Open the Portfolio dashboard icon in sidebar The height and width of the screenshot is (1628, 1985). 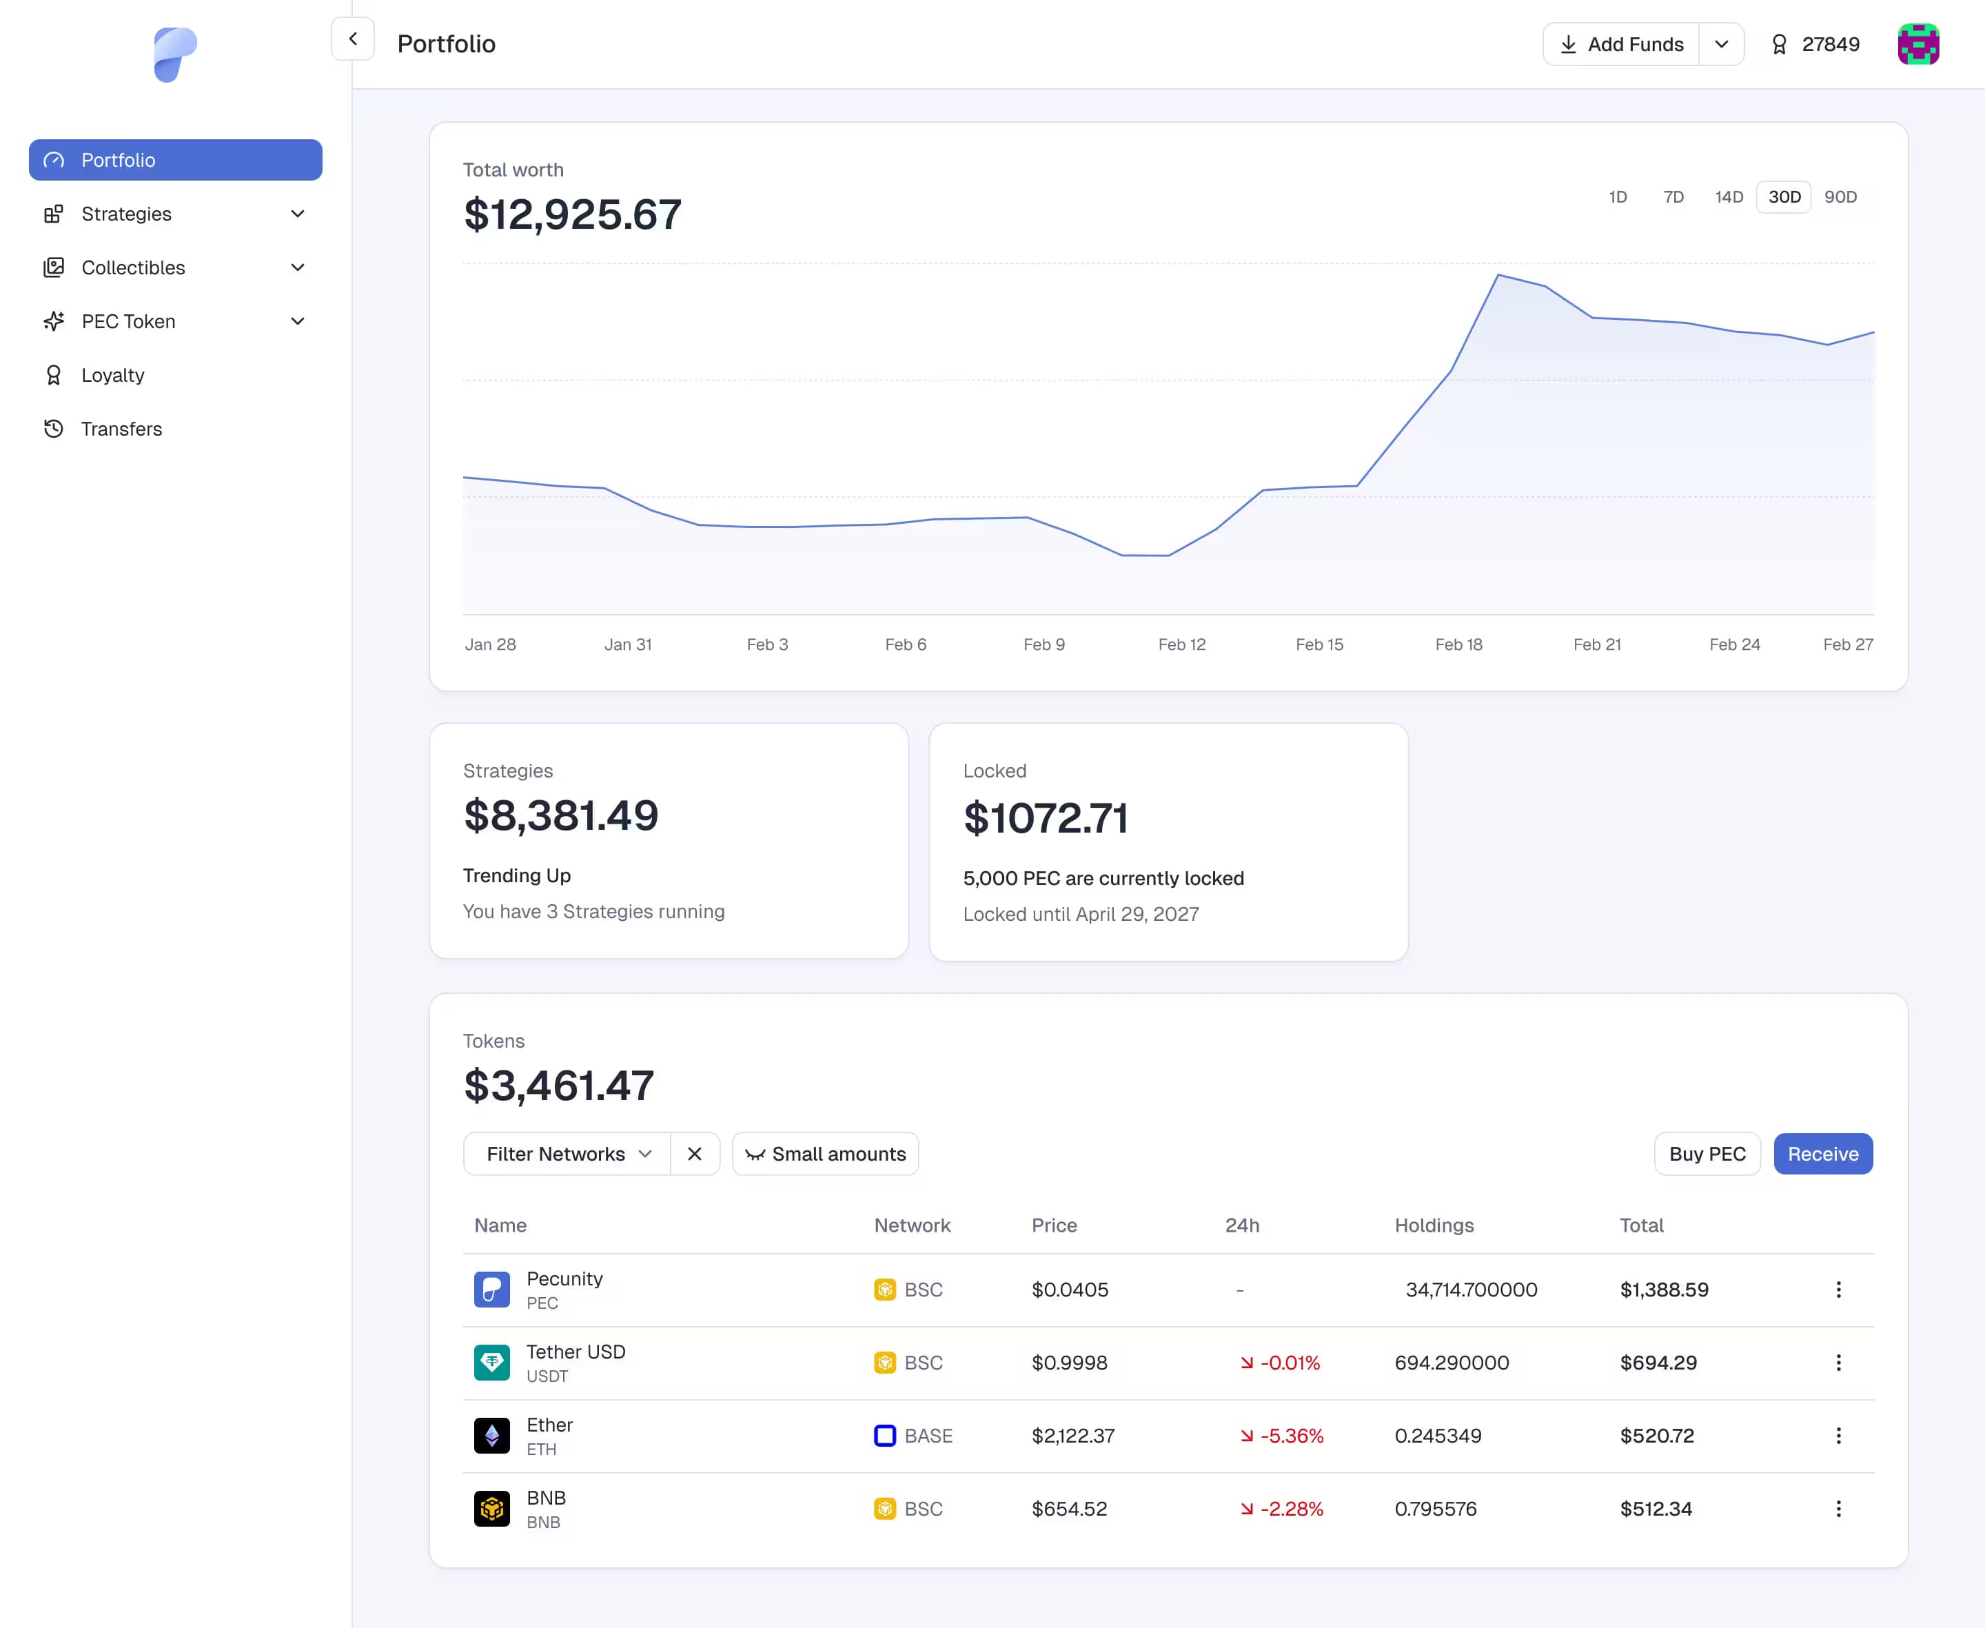point(54,161)
